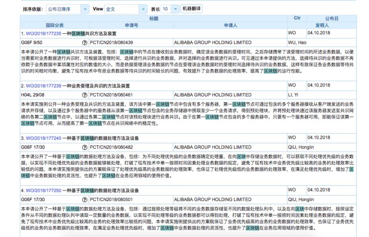Click the 机器翻译 button
Screen dimensions: 369x237
tap(192, 9)
